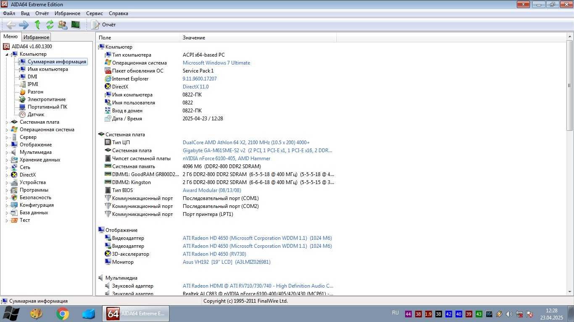Open the Paint palette taskbar icon
This screenshot has height=322, width=574.
pyautogui.click(x=37, y=314)
